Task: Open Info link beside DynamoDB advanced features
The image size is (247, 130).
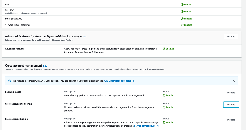Action: coord(85,37)
